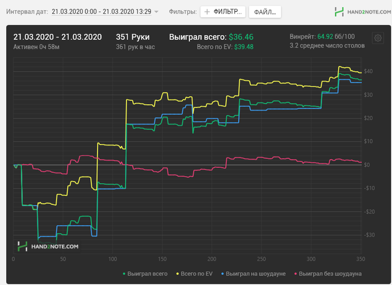Open the chart settings gear icon

(x=378, y=38)
